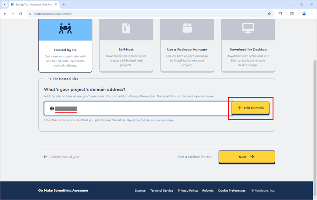View the Privacy Policy link
This screenshot has height=200, width=317.
tap(188, 190)
